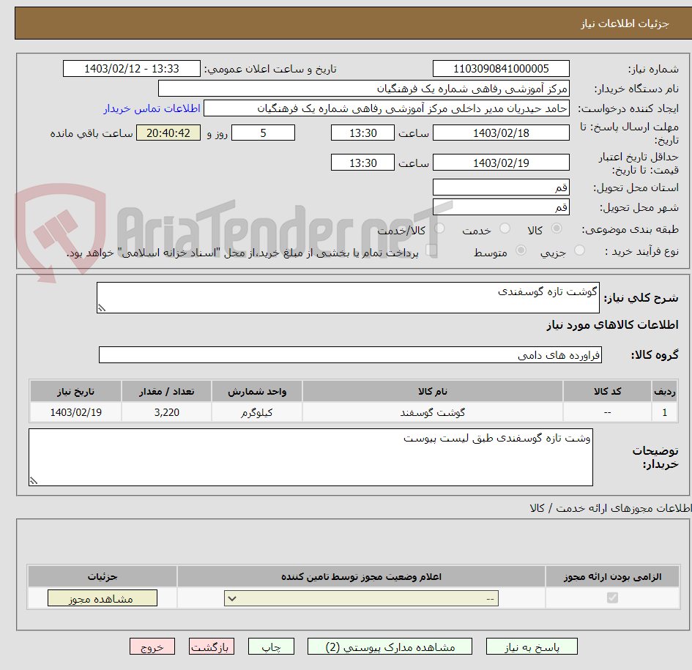Click the ردیف column header
This screenshot has height=670, width=692.
665,392
